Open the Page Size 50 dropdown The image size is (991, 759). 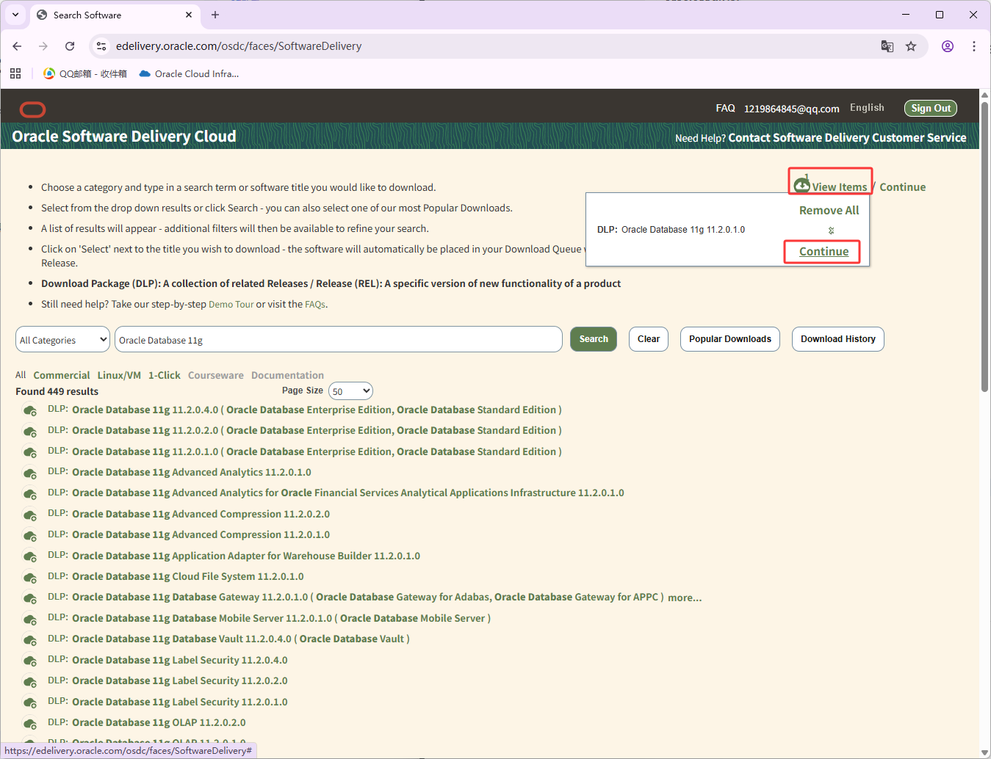click(x=350, y=391)
